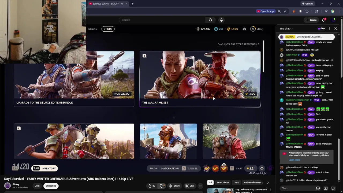Select the DayZ filter chip
Screen dimensions: 343x193
point(236,183)
